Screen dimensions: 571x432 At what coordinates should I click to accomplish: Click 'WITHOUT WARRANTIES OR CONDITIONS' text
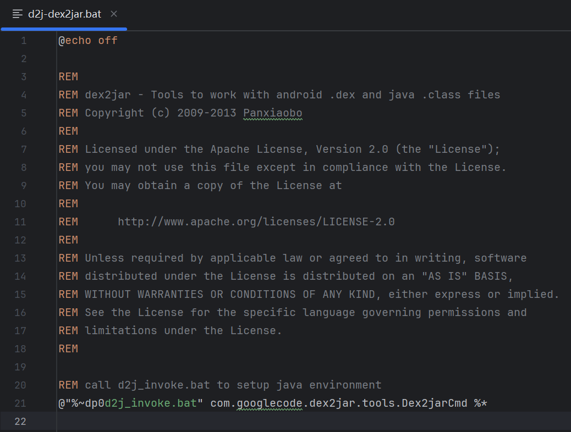pyautogui.click(x=190, y=295)
